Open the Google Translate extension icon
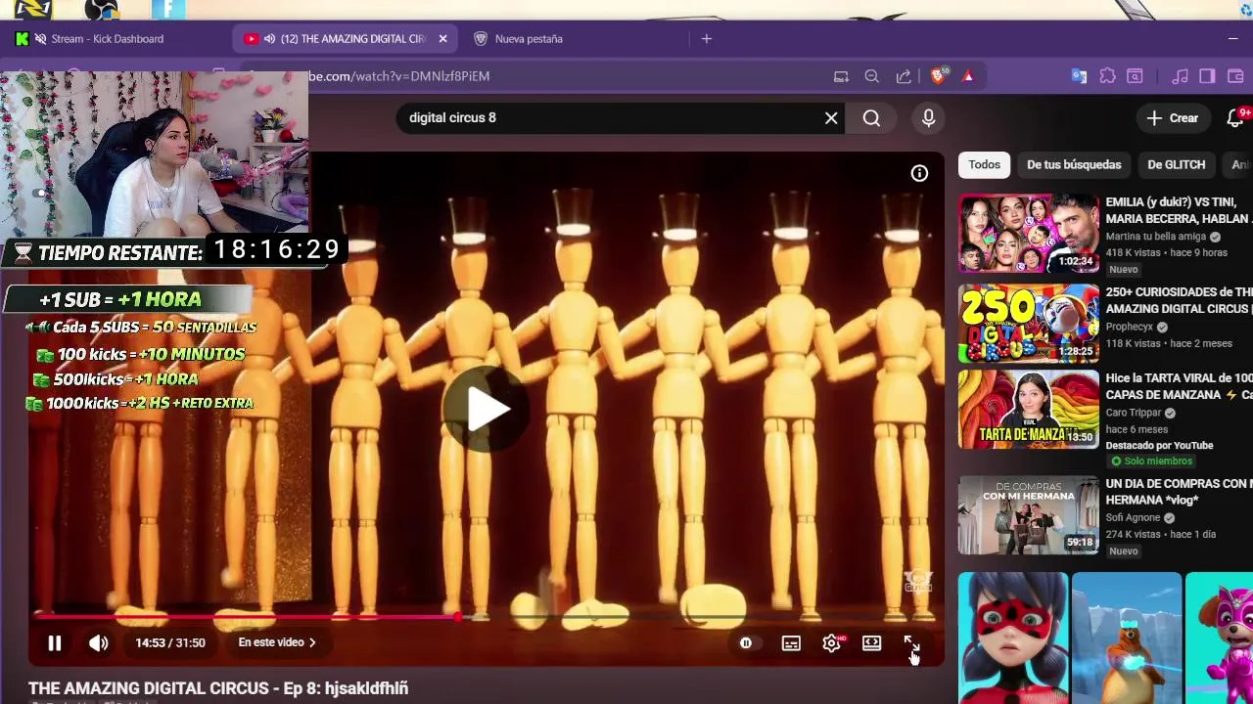The height and width of the screenshot is (704, 1253). [x=1079, y=76]
